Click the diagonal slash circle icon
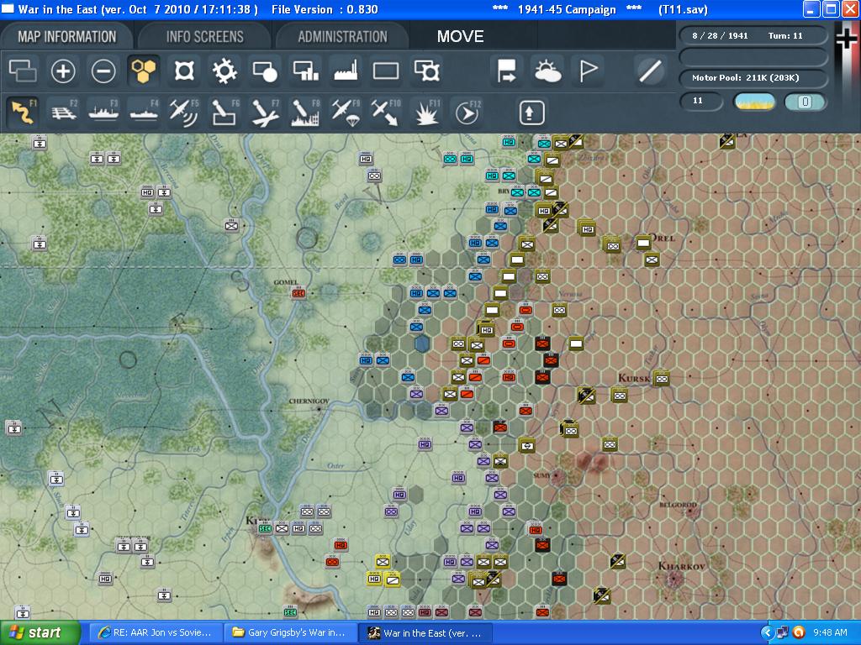Image resolution: width=861 pixels, height=645 pixels. point(650,71)
